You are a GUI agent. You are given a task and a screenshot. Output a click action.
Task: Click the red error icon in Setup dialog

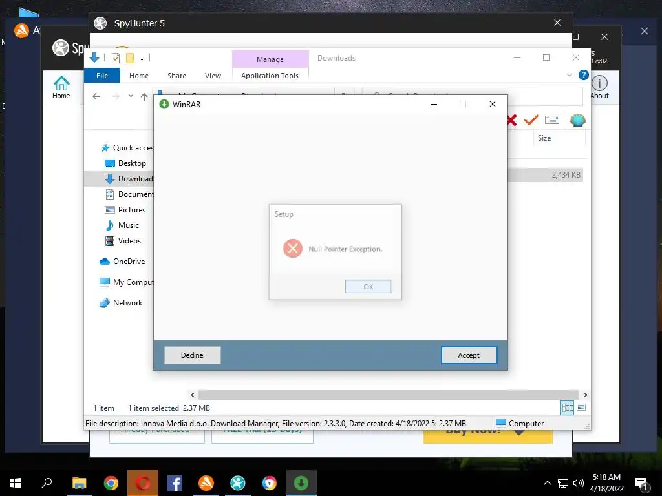pos(293,249)
